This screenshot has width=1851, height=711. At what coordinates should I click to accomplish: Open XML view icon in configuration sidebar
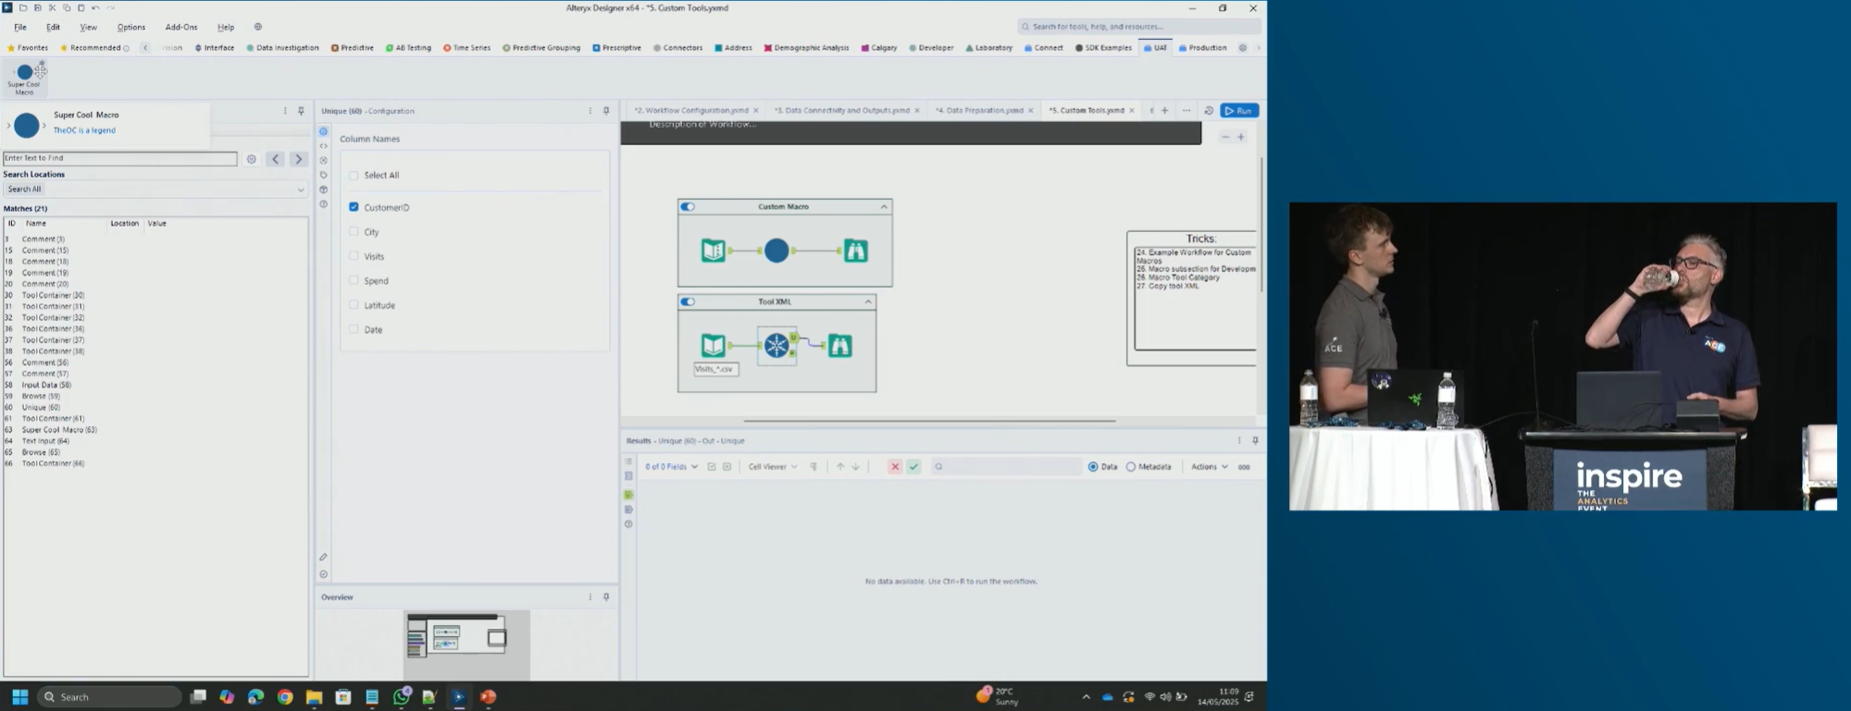point(323,145)
